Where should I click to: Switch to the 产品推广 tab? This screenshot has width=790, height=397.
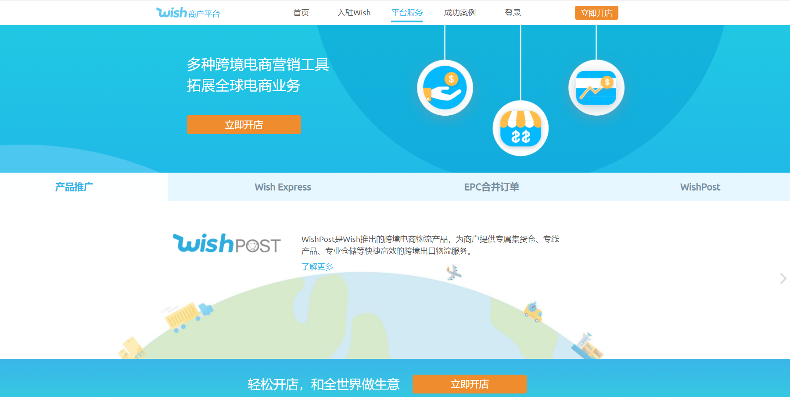pos(74,187)
